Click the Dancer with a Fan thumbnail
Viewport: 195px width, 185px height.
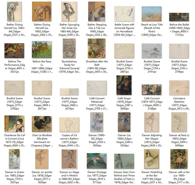179,159
